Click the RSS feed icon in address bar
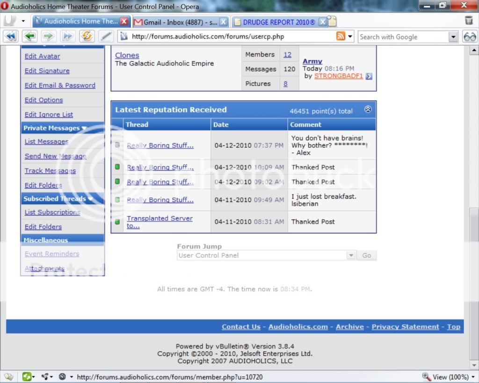Viewport: 479px width, 383px height. tap(341, 36)
